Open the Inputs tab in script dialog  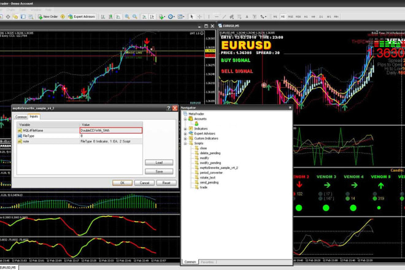(x=34, y=117)
